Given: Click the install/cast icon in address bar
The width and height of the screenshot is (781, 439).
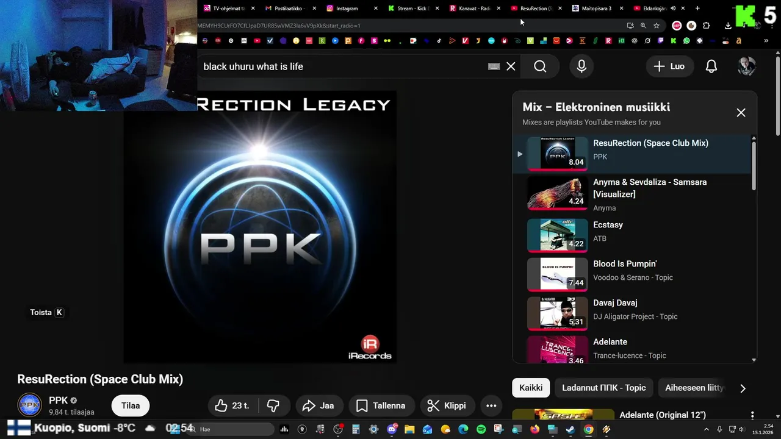Looking at the screenshot, I should 630,26.
